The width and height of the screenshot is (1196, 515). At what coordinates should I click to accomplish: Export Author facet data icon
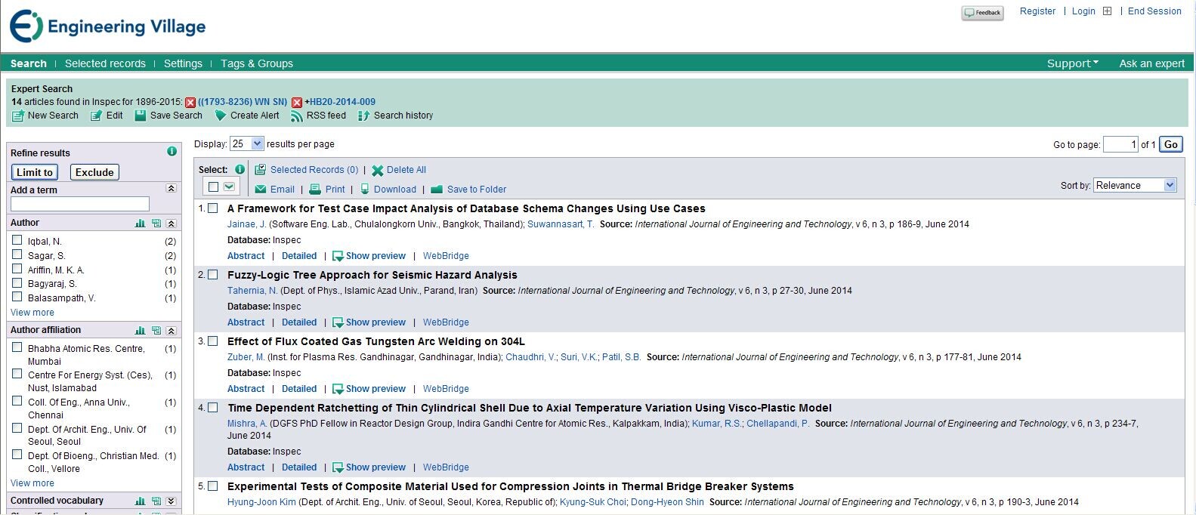coord(156,223)
